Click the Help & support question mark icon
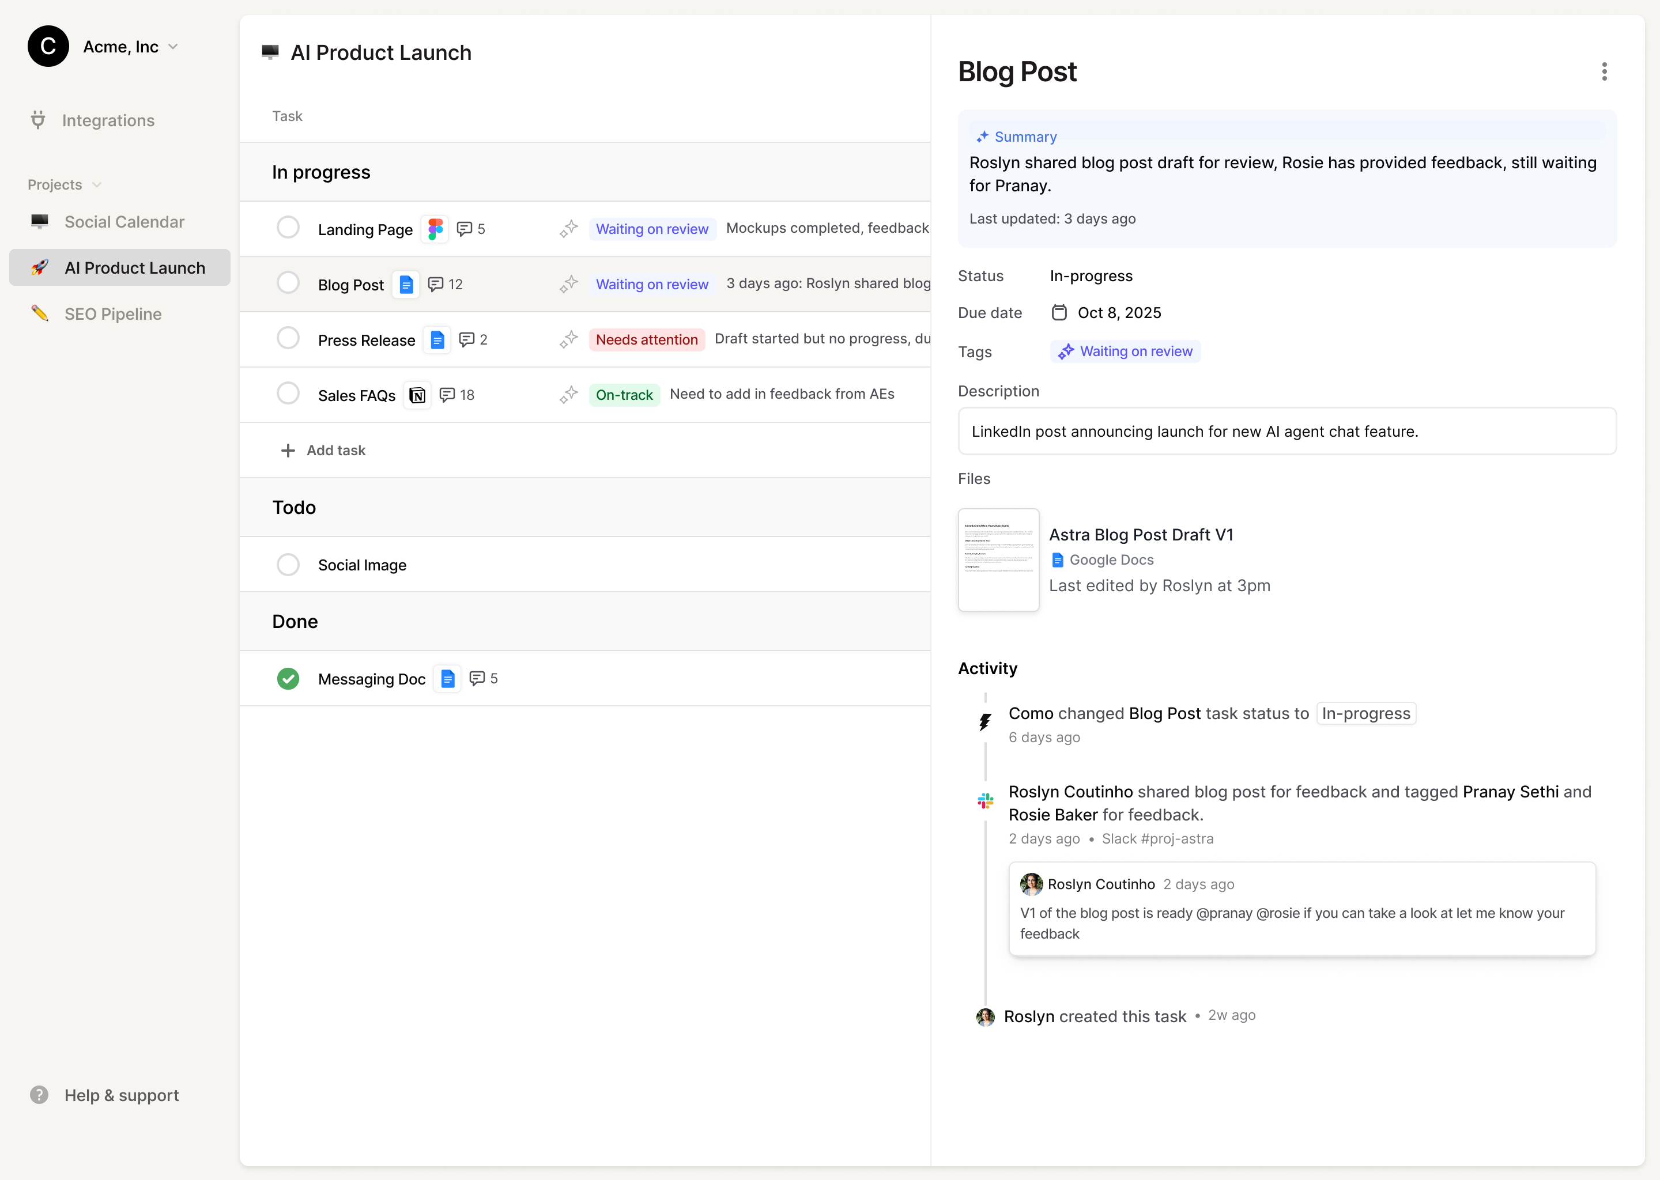The image size is (1660, 1180). pyautogui.click(x=39, y=1095)
